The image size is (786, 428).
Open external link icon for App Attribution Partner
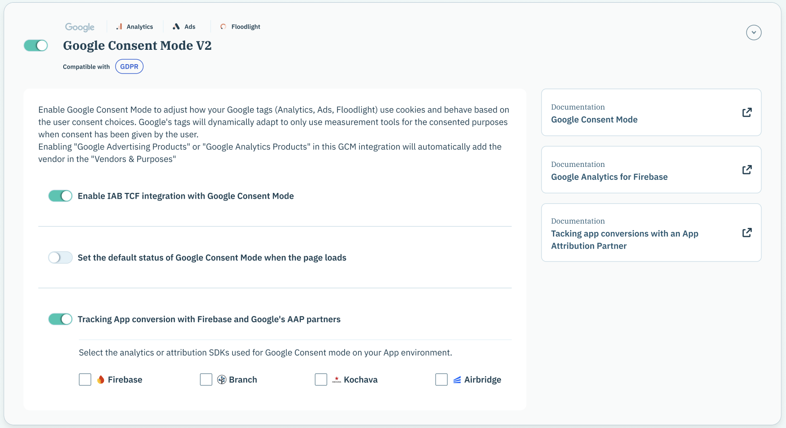747,233
